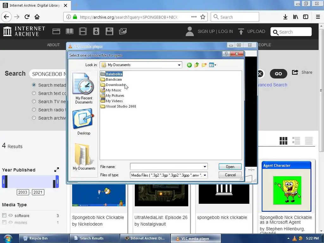The width and height of the screenshot is (324, 243).
Task: Expand the Files of type dropdown
Action: (x=205, y=175)
